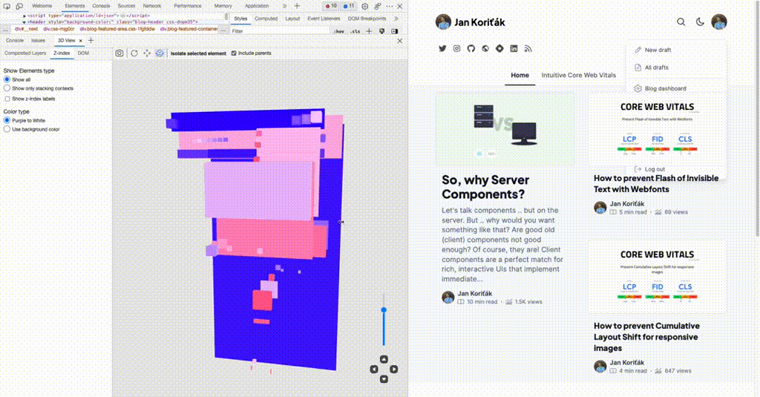The width and height of the screenshot is (760, 397).
Task: Collapse the header blog-header node
Action: pos(24,22)
